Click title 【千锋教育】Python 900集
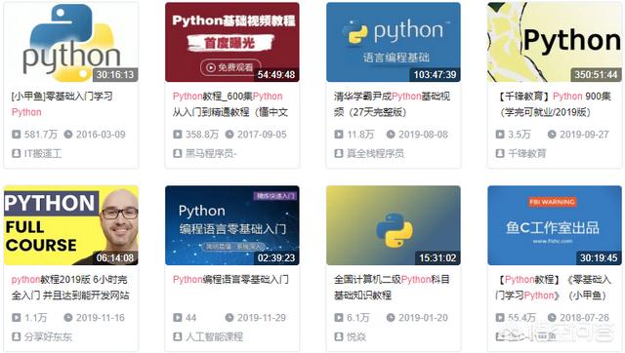The width and height of the screenshot is (625, 353). pyautogui.click(x=554, y=104)
